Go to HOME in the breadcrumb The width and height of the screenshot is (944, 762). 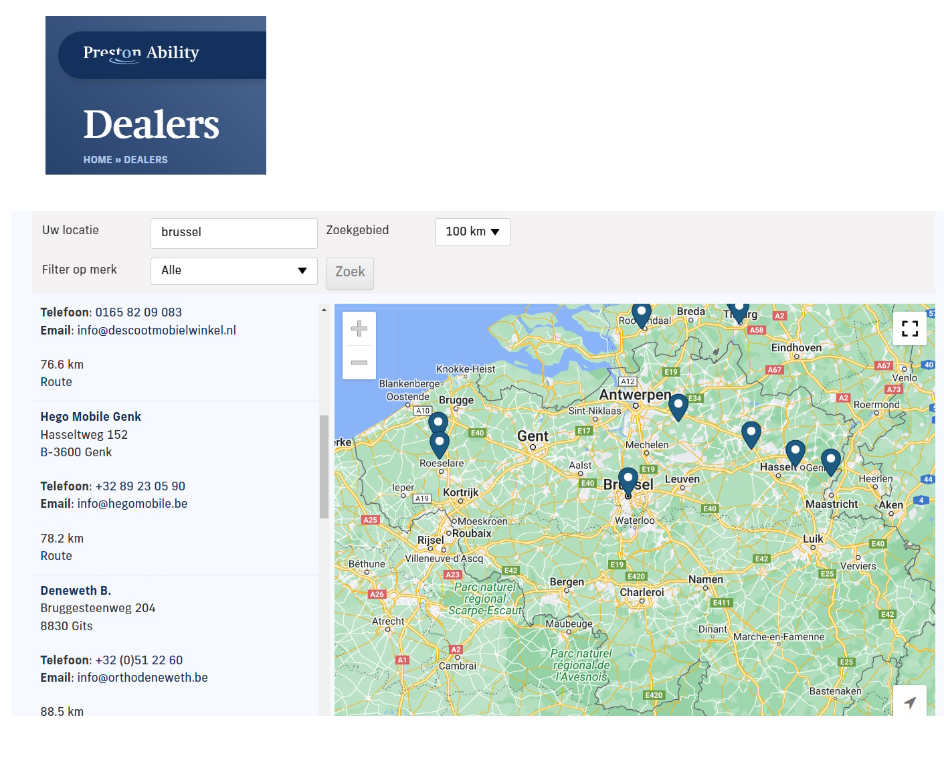[x=98, y=160]
